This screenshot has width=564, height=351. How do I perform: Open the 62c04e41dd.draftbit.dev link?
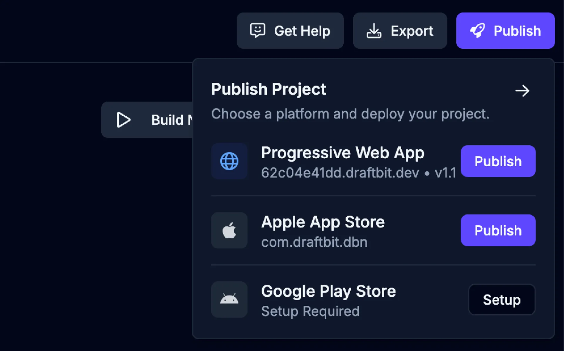[x=340, y=173]
